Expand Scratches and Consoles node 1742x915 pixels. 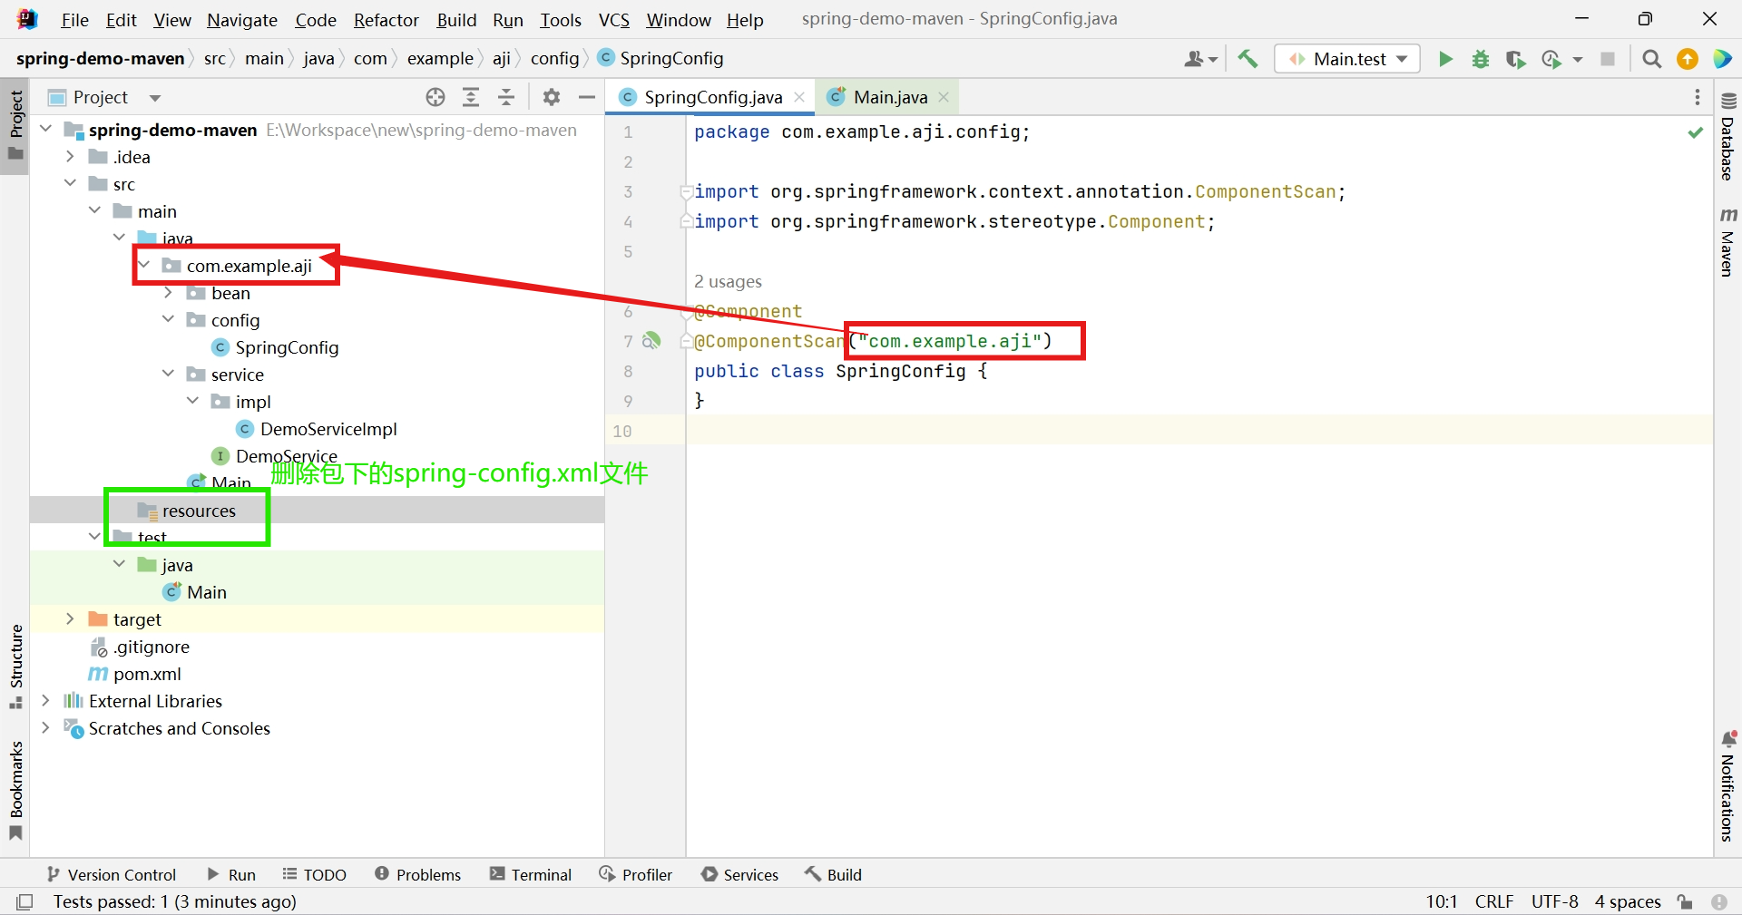[45, 728]
